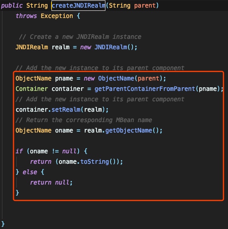Click the 'else' keyword
The height and width of the screenshot is (229, 228).
click(30, 172)
